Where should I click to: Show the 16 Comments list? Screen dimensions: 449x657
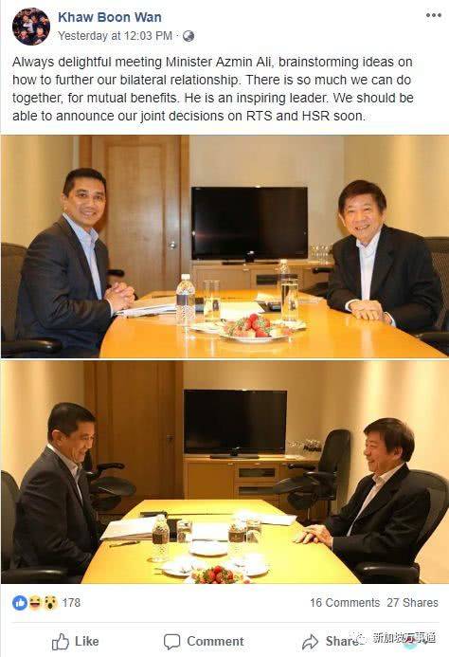345,603
